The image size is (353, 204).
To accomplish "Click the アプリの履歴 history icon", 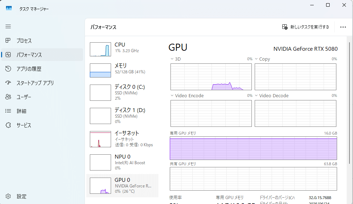I will click(x=8, y=69).
